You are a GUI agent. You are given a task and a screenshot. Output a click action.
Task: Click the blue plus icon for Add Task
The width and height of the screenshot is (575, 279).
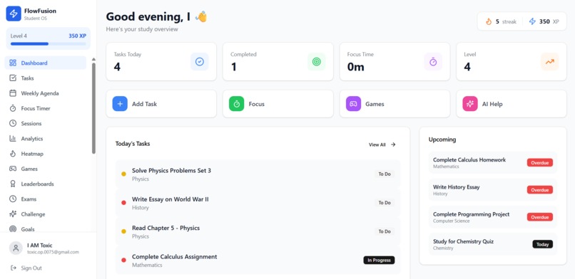(120, 104)
